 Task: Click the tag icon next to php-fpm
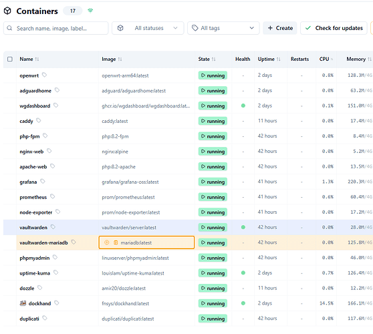45,136
